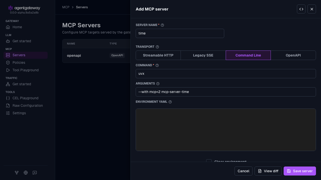Click the View diff button
This screenshot has height=180, width=321.
[268, 171]
